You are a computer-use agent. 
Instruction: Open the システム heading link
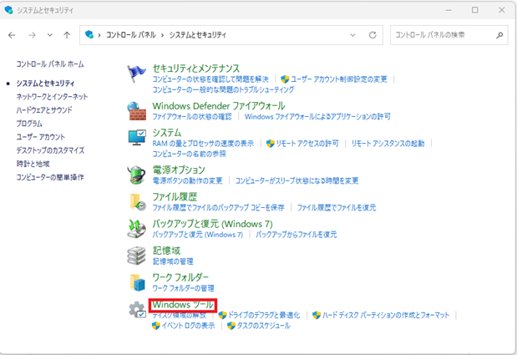pyautogui.click(x=167, y=133)
